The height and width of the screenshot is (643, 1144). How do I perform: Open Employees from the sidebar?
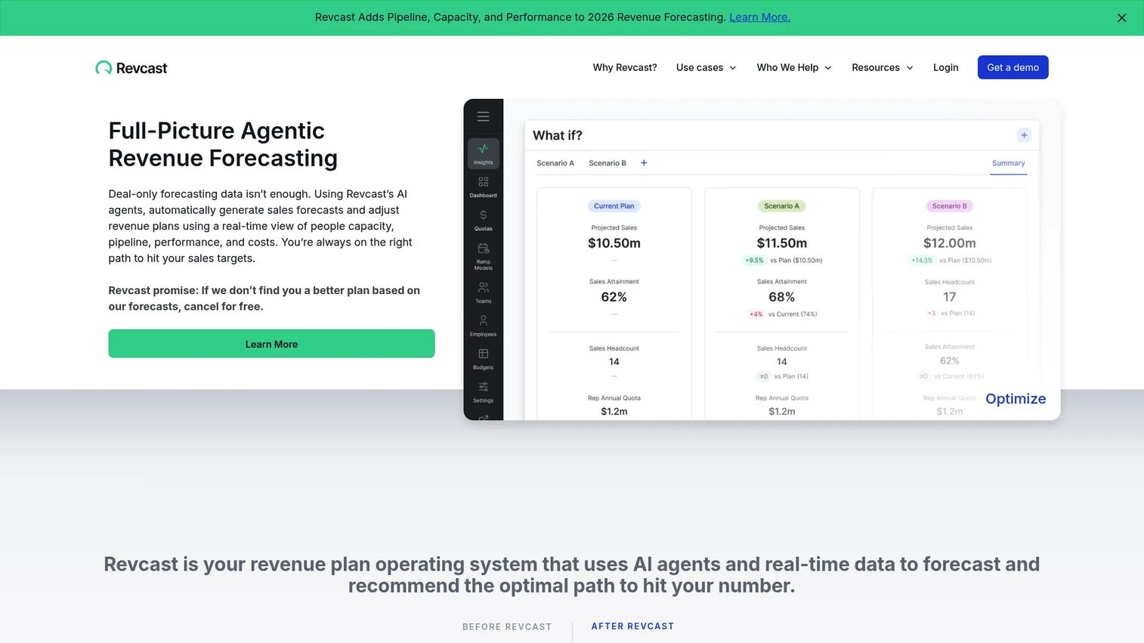tap(484, 326)
